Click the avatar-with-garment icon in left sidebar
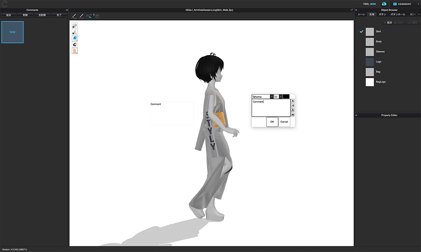Screen dimensions: 421x252 75,31
